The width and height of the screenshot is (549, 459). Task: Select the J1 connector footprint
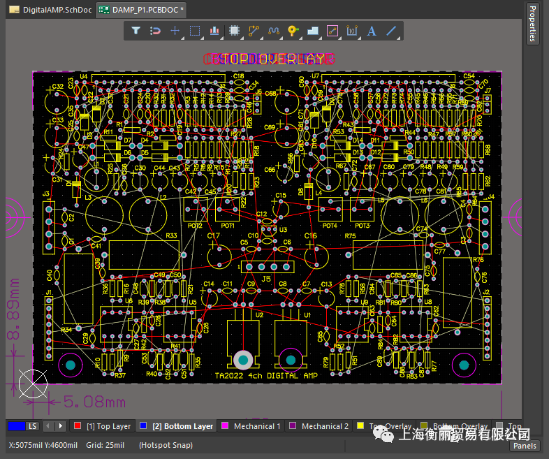click(49, 328)
